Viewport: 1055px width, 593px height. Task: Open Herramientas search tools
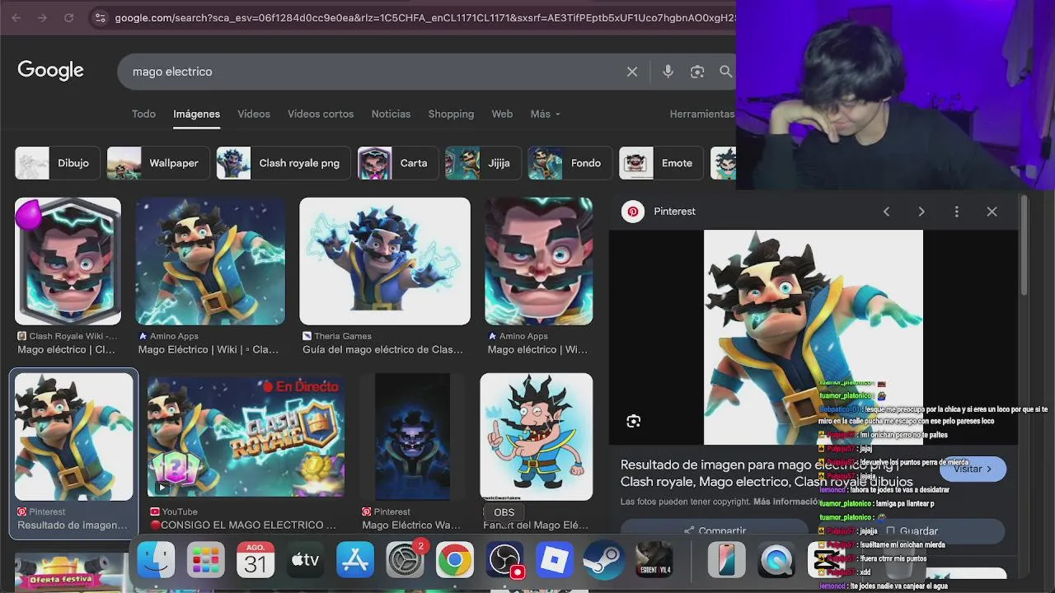tap(701, 114)
